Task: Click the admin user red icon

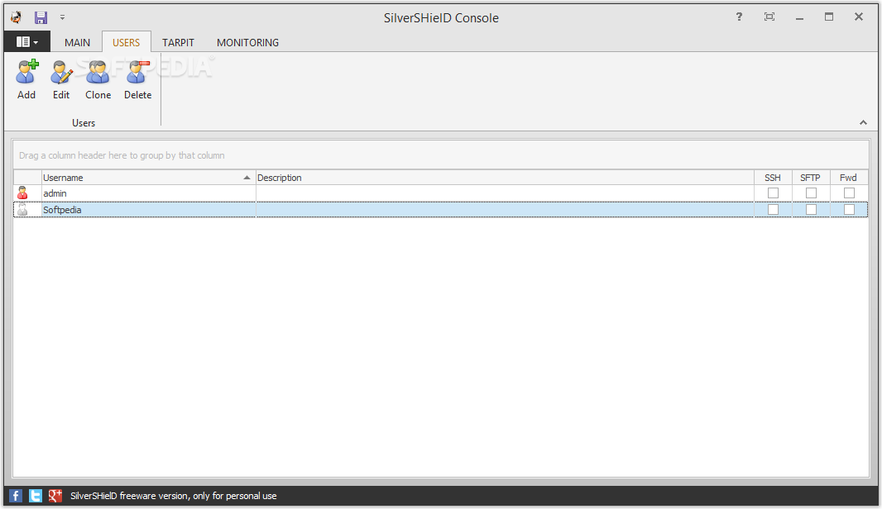Action: pyautogui.click(x=22, y=193)
